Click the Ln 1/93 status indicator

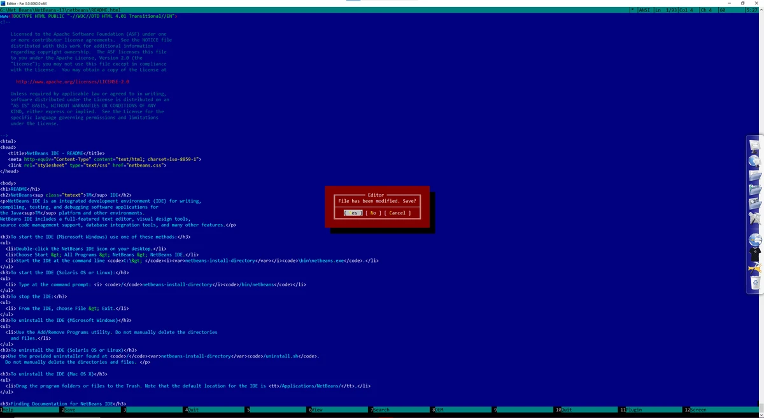click(667, 10)
